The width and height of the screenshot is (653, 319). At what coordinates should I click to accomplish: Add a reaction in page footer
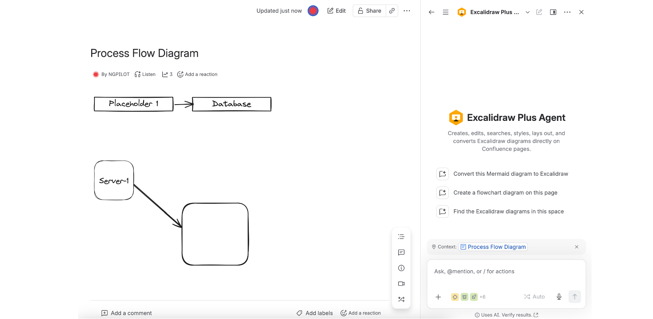pos(361,313)
